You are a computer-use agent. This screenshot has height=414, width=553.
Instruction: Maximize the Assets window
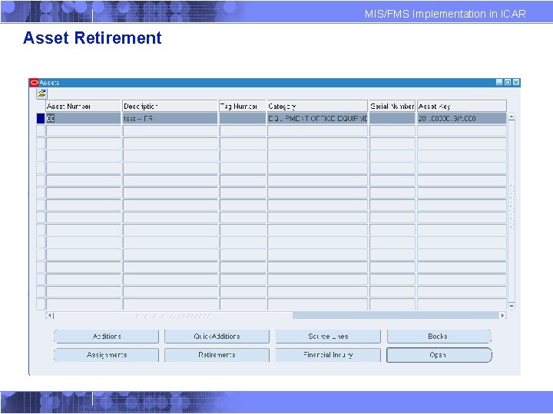point(508,82)
